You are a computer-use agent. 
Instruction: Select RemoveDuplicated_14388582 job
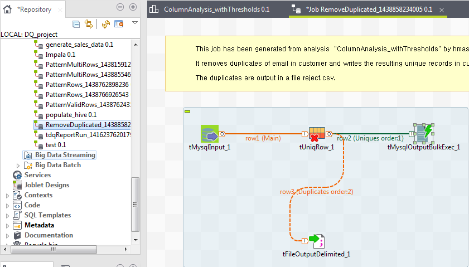click(x=88, y=125)
